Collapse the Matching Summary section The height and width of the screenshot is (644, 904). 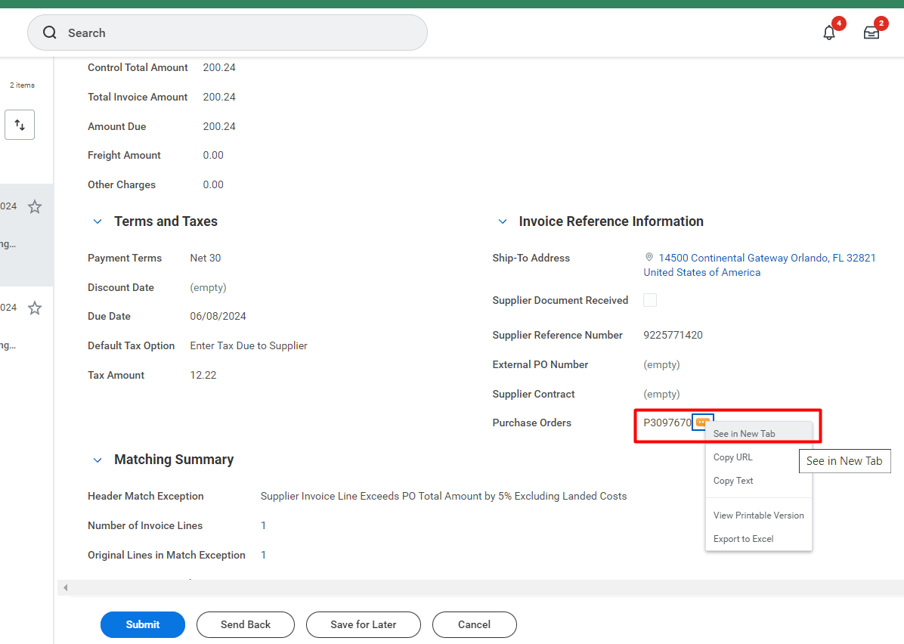97,460
